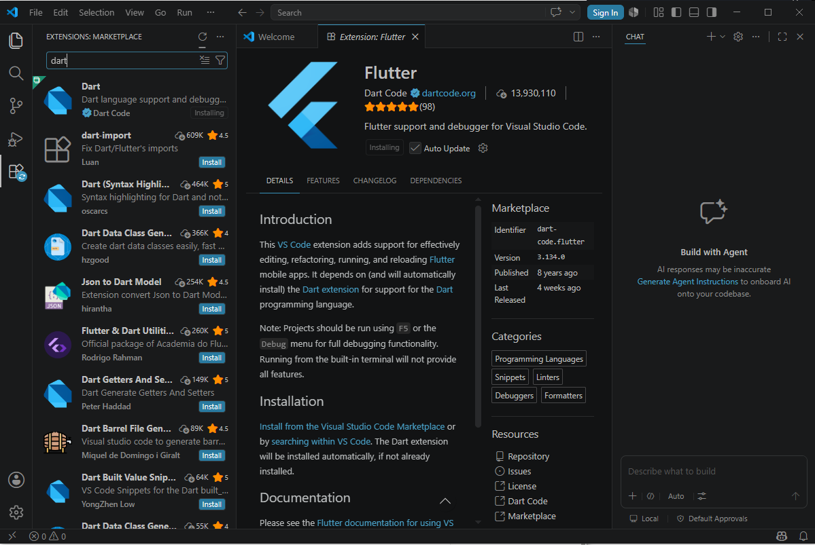Click the title bar Search box
The image size is (815, 545).
tap(407, 12)
